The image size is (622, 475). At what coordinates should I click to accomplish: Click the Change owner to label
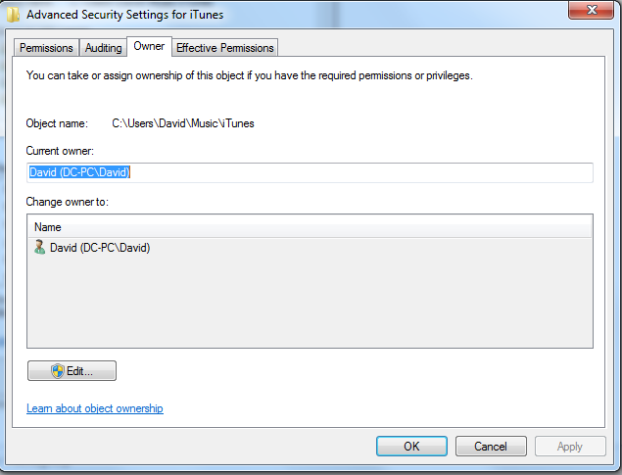(68, 202)
